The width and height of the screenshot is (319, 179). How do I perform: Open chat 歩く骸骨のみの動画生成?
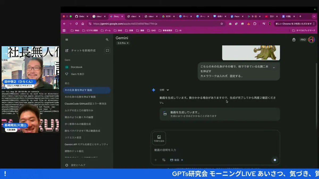(87, 124)
